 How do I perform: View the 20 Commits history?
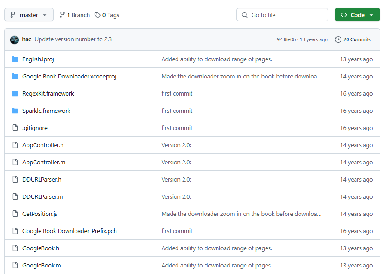(x=356, y=39)
